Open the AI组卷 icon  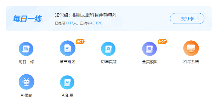coord(67,82)
